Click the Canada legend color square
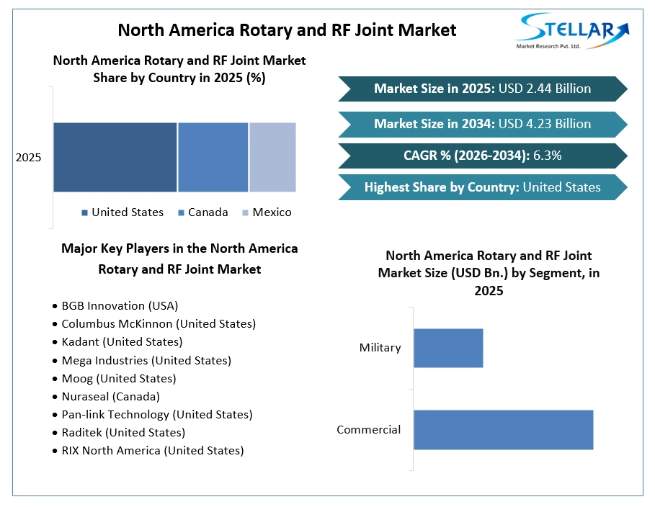655x507 pixels. [x=181, y=212]
